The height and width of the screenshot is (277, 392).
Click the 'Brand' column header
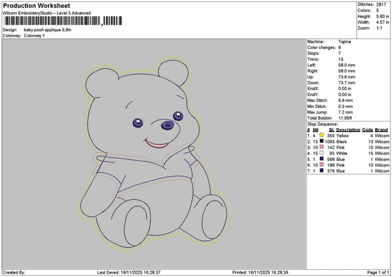click(x=382, y=130)
